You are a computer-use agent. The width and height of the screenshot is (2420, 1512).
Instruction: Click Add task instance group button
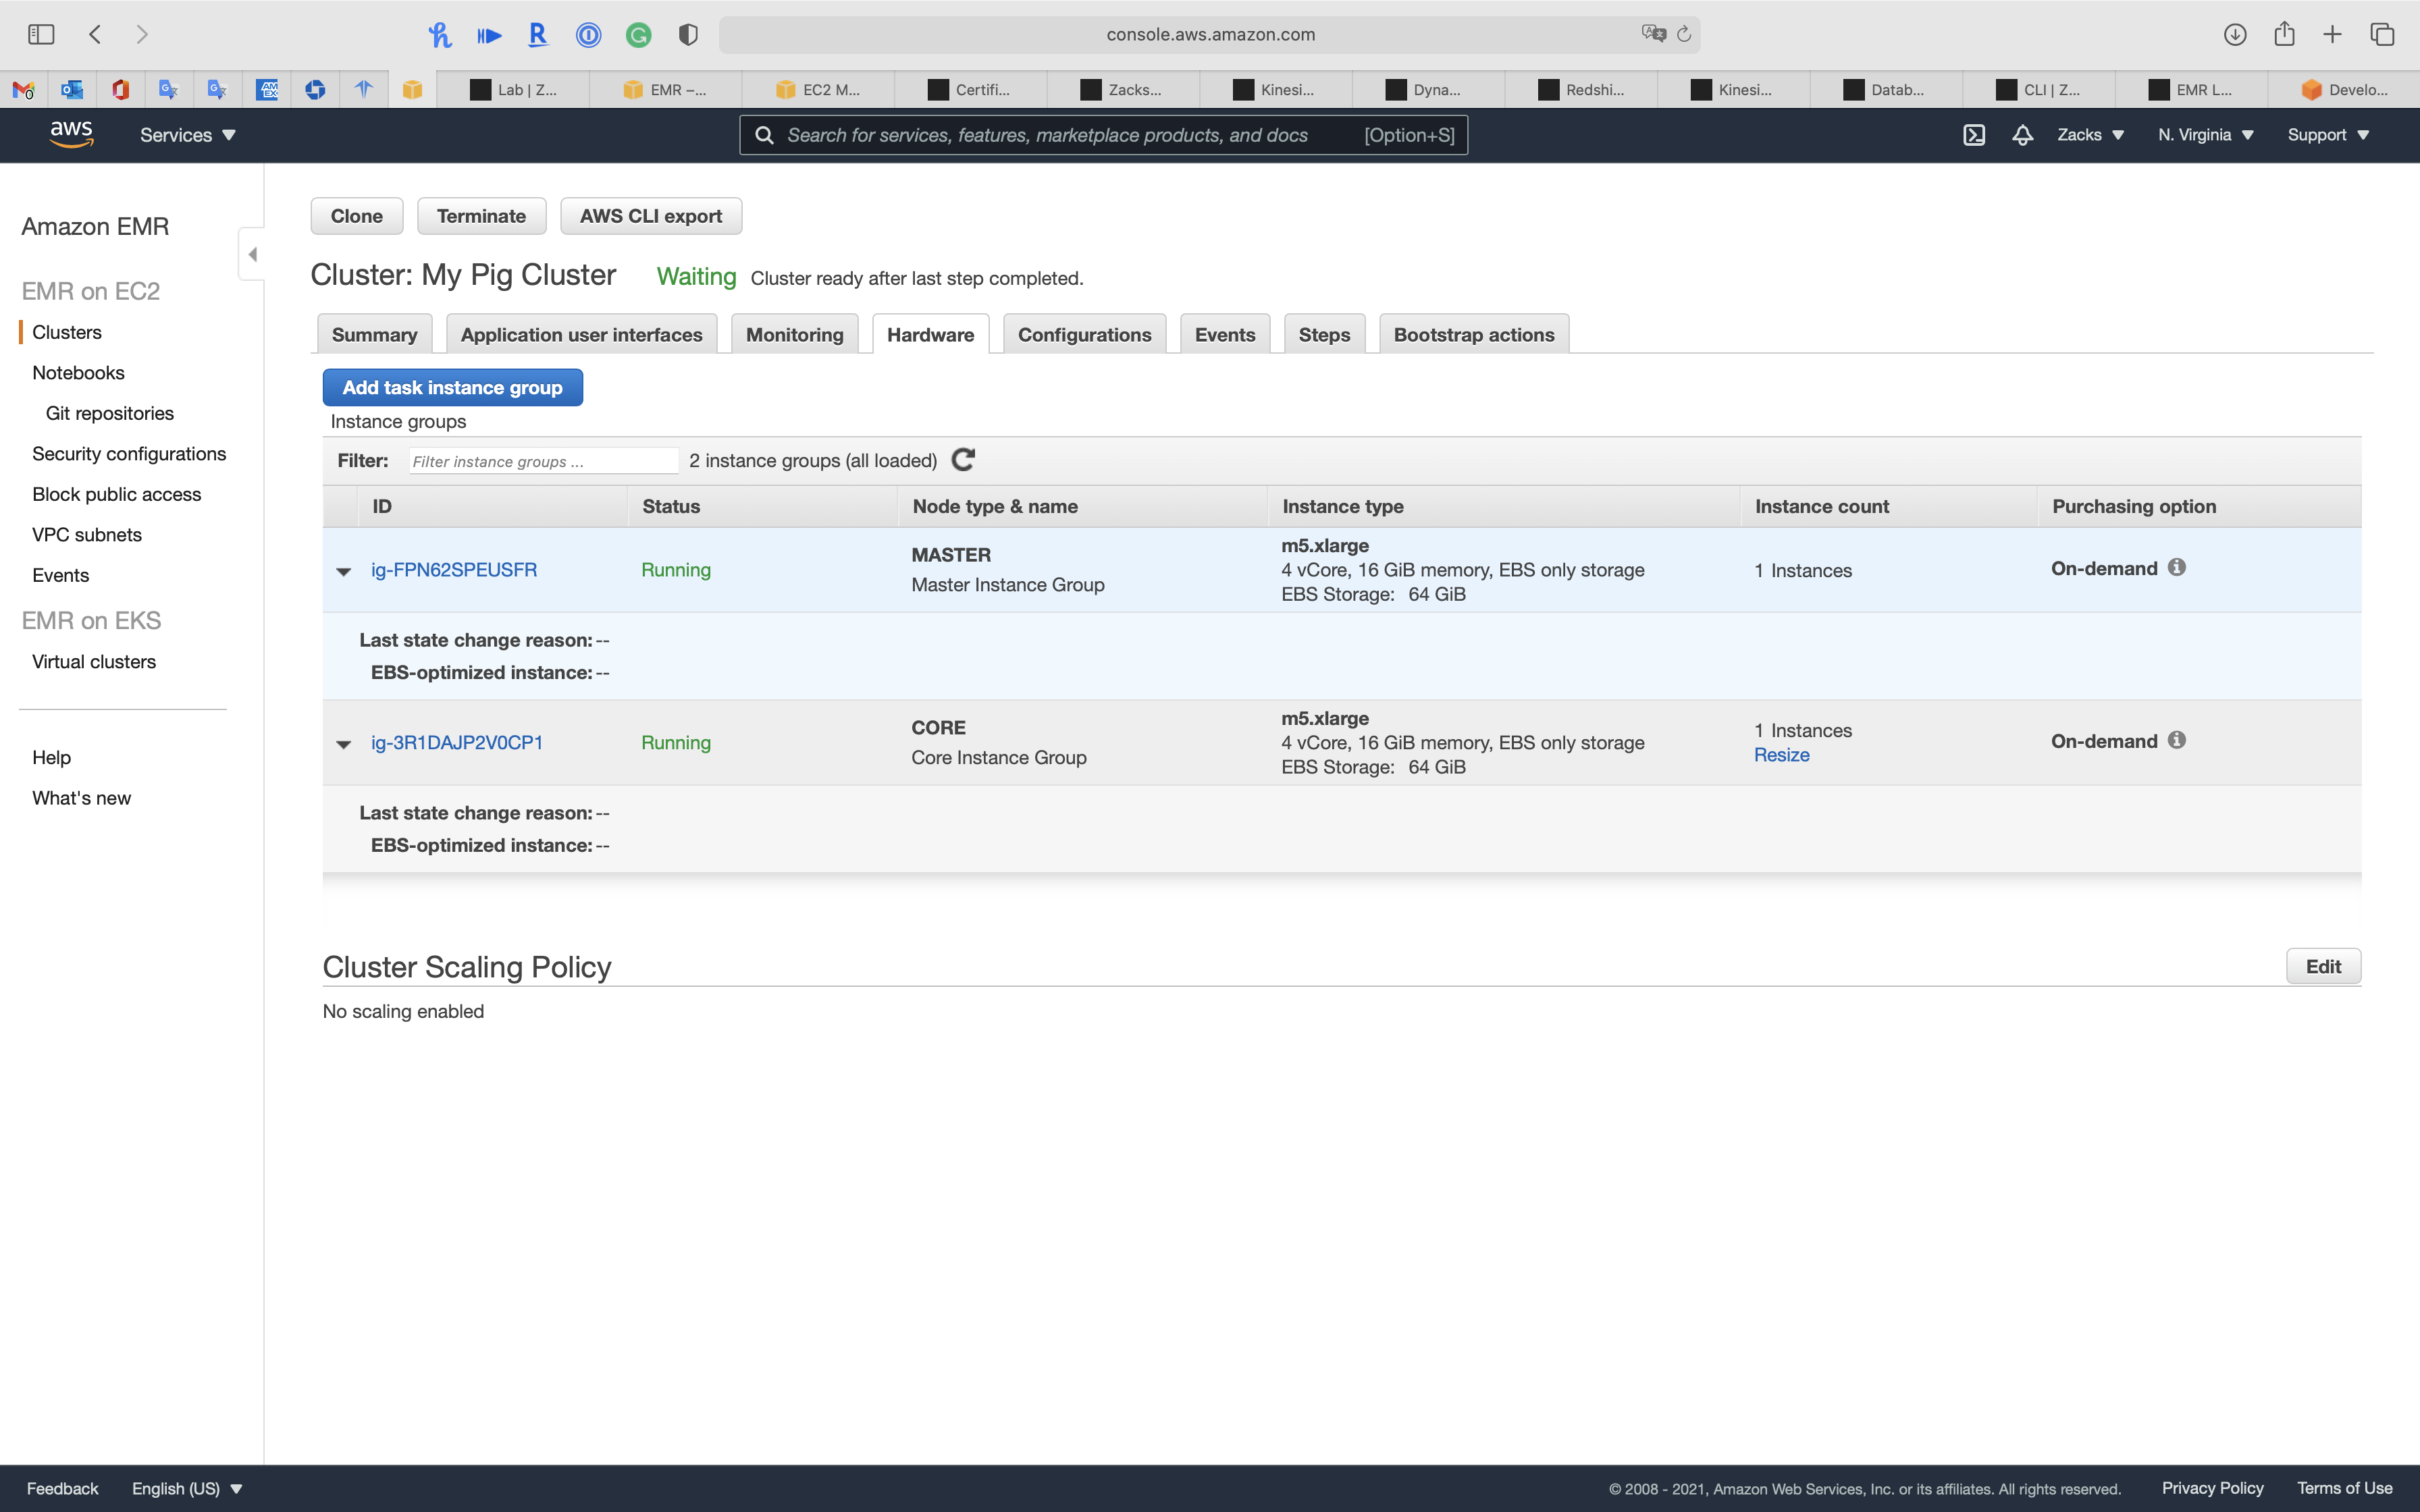(x=452, y=388)
